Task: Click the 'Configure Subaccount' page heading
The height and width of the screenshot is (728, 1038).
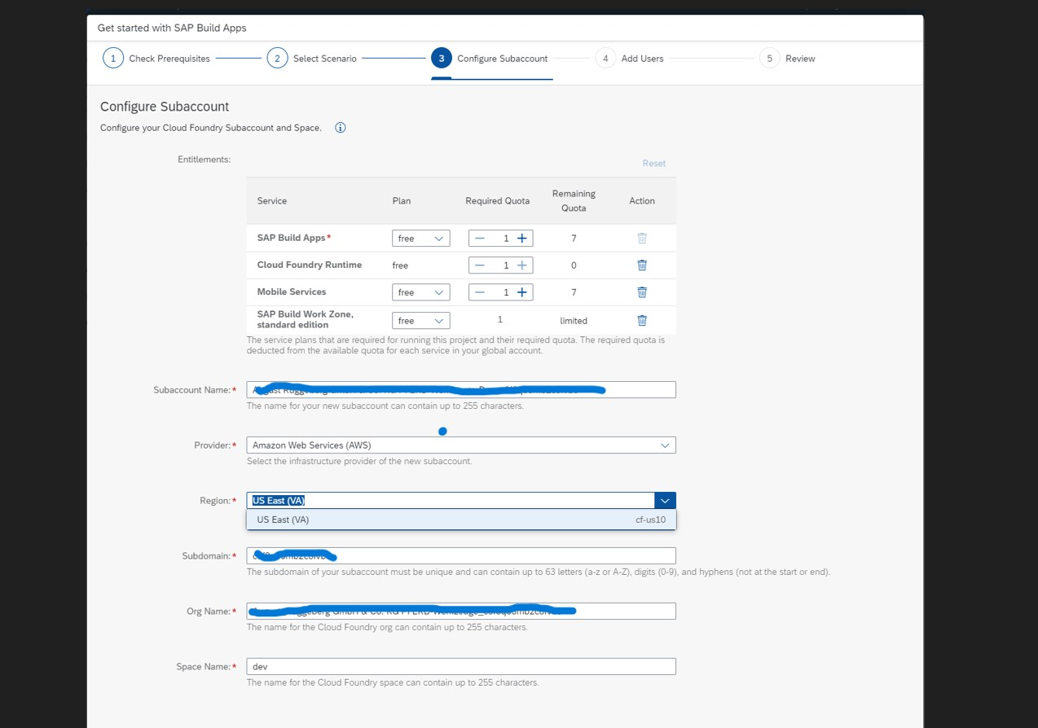Action: pyautogui.click(x=165, y=107)
